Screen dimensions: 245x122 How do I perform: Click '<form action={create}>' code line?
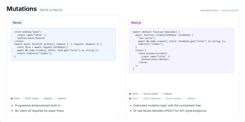point(153,54)
